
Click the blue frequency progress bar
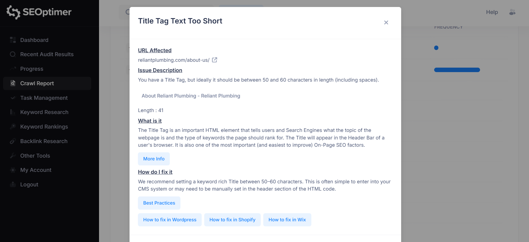tap(457, 70)
